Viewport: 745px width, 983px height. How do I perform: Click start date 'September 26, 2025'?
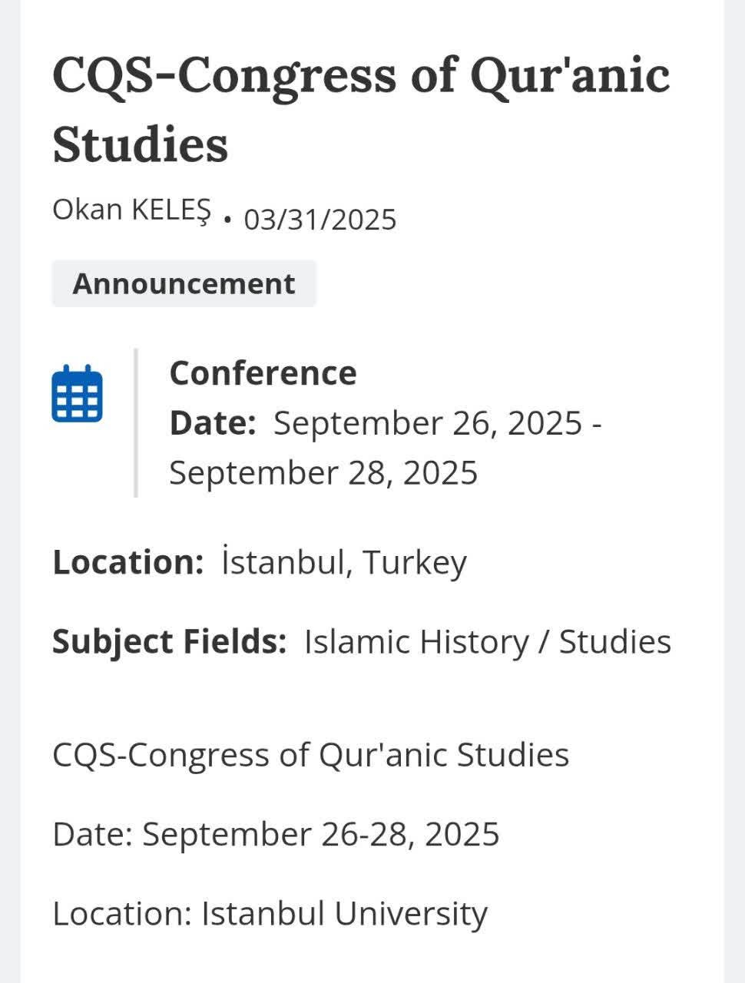pyautogui.click(x=428, y=423)
